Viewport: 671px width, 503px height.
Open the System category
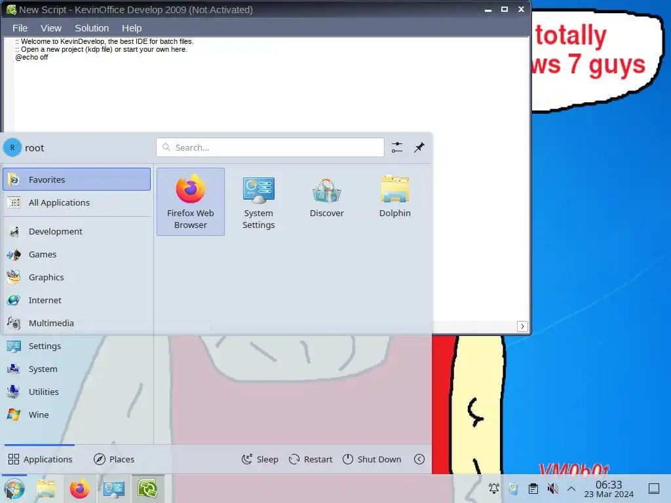coord(77,369)
